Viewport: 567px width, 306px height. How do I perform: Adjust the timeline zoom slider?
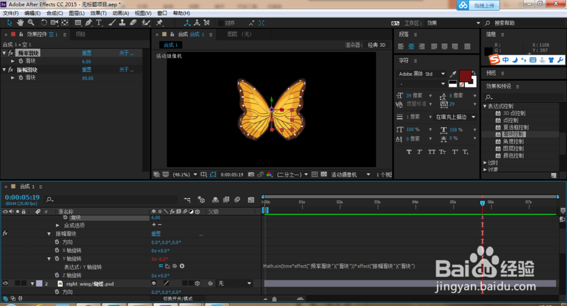274,299
